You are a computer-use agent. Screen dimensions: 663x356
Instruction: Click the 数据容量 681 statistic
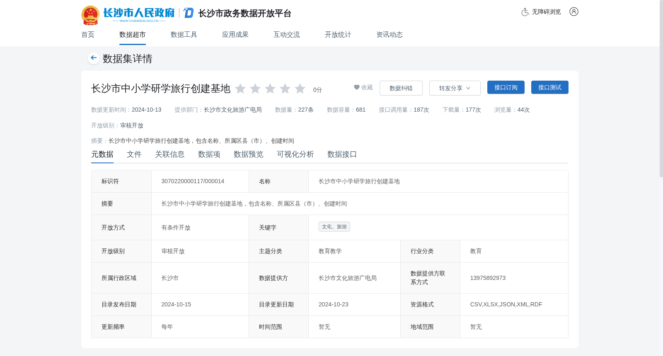[x=346, y=110]
